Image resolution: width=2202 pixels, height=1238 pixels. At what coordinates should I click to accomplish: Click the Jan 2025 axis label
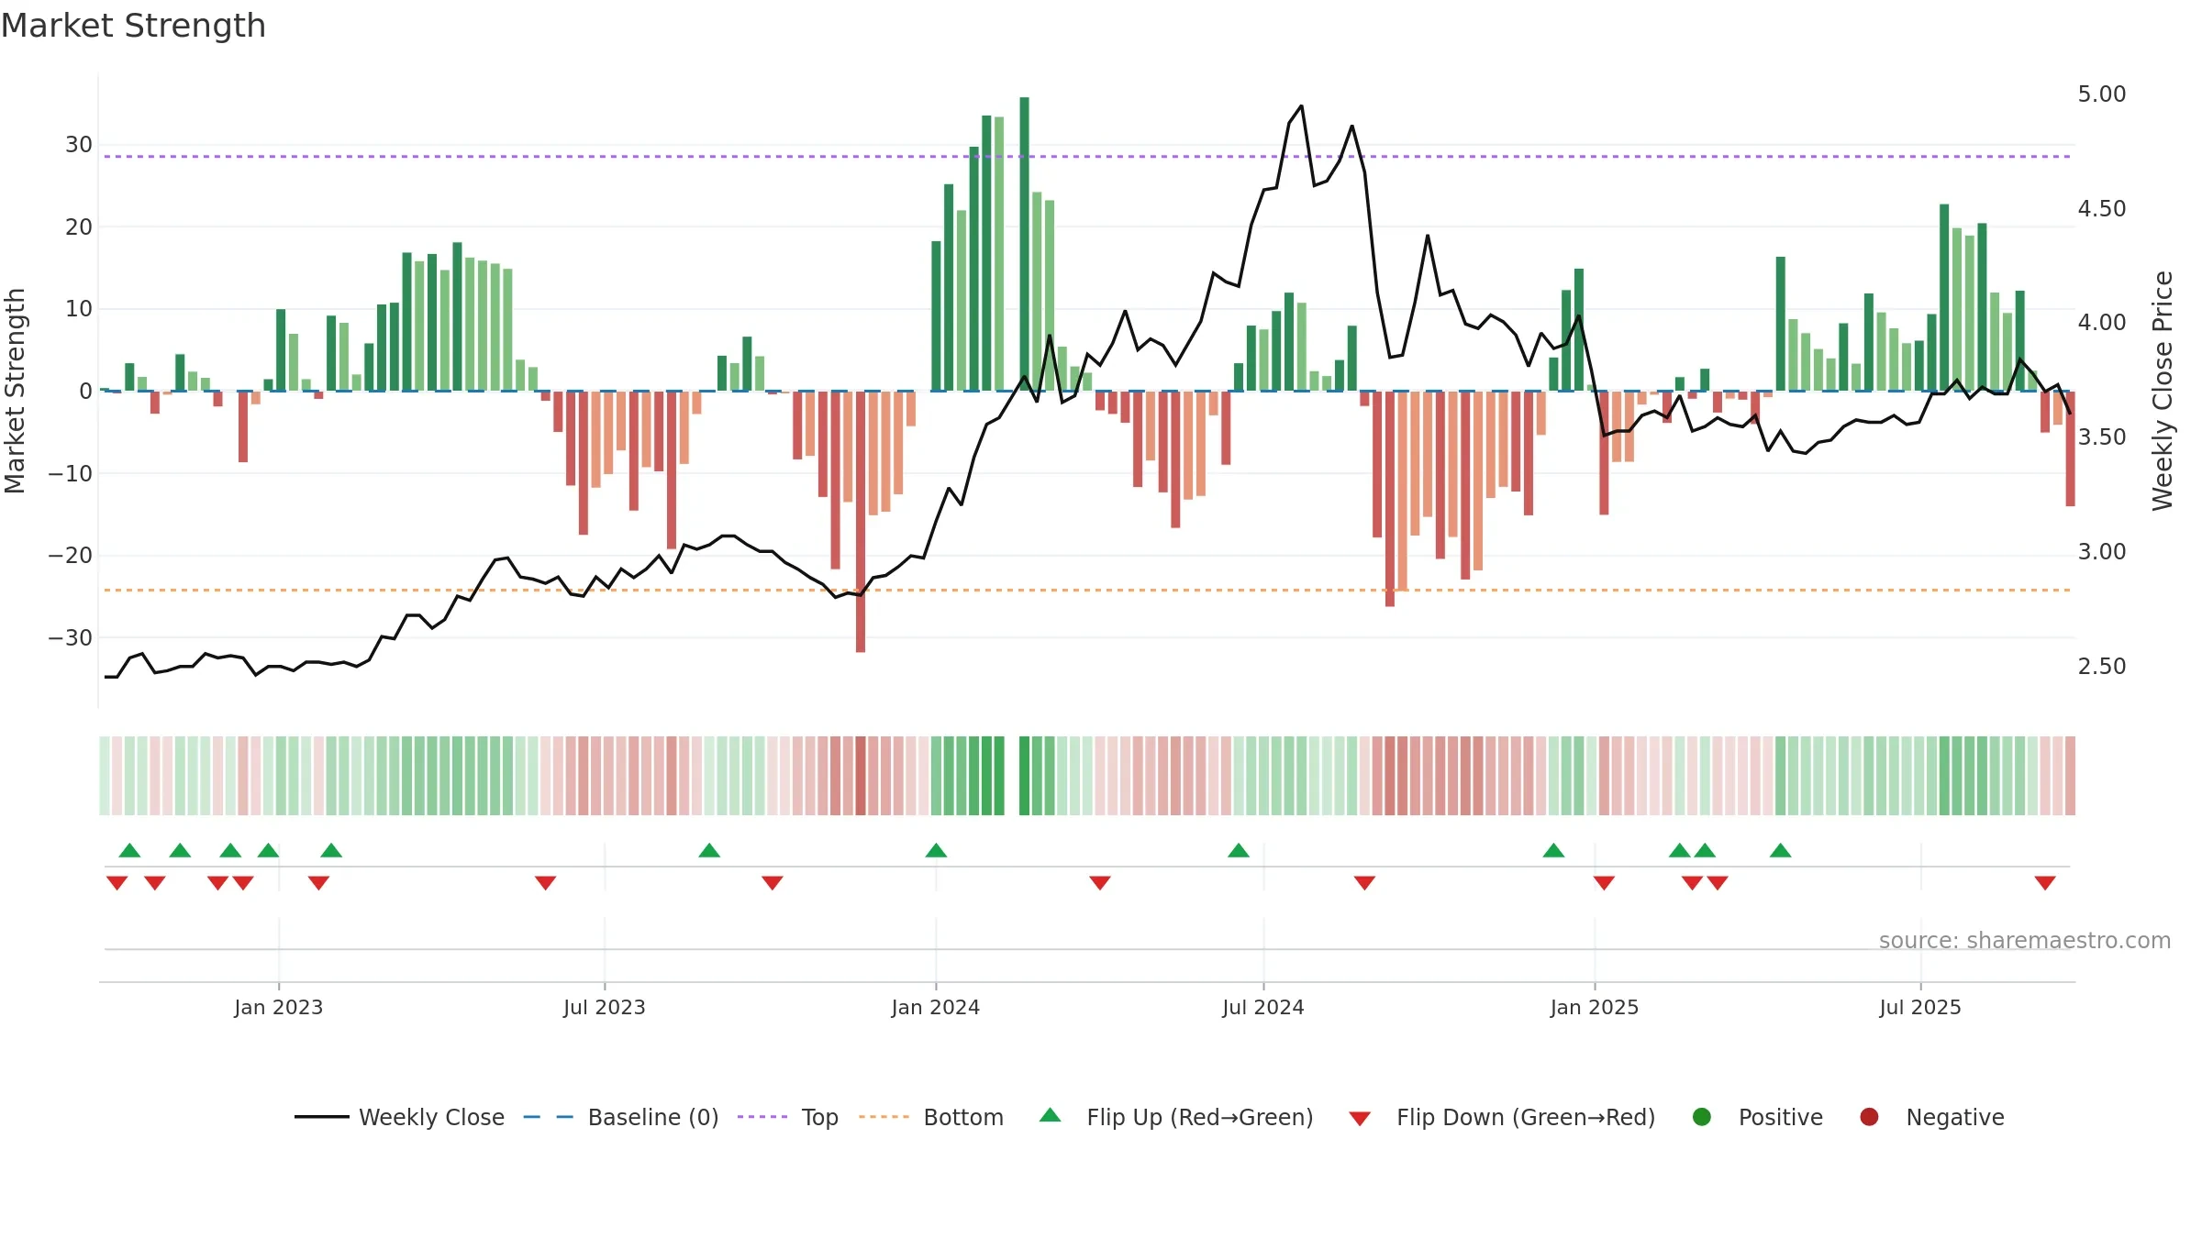pos(1595,1008)
